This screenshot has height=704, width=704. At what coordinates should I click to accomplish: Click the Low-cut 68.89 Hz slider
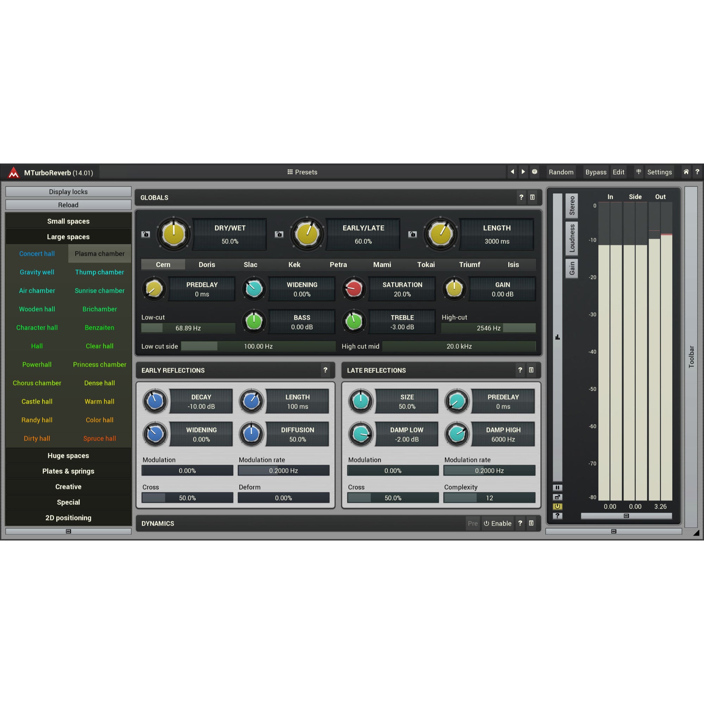tap(188, 328)
